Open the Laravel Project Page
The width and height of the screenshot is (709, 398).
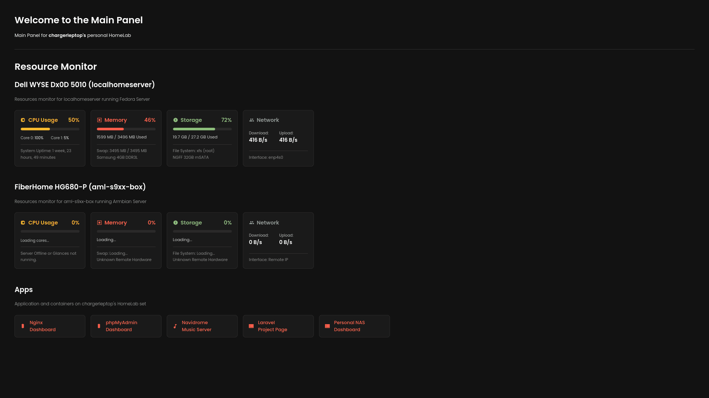[278, 326]
